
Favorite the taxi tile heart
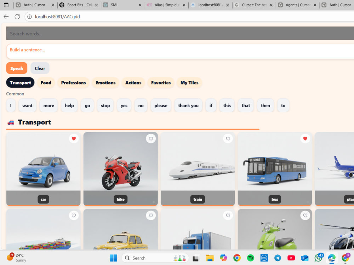point(151,216)
